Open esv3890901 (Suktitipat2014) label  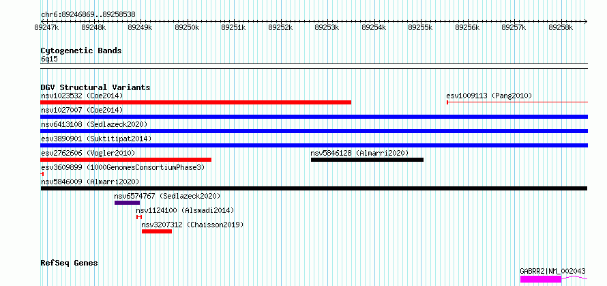tap(96, 139)
